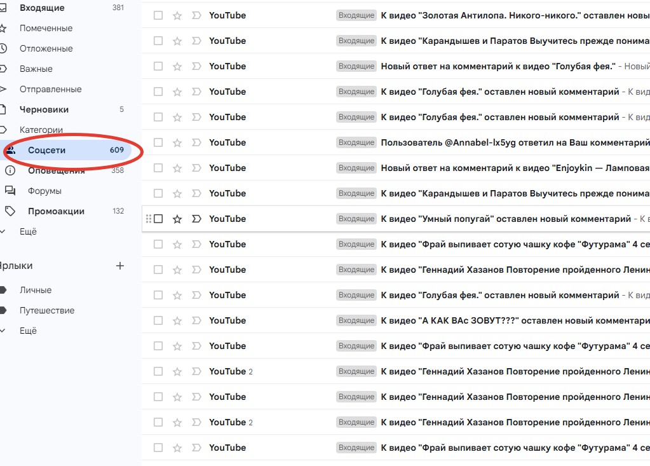Click sender YouTube on "Enjoykin — Ламповая" row
Image resolution: width=650 pixels, height=466 pixels.
click(227, 168)
